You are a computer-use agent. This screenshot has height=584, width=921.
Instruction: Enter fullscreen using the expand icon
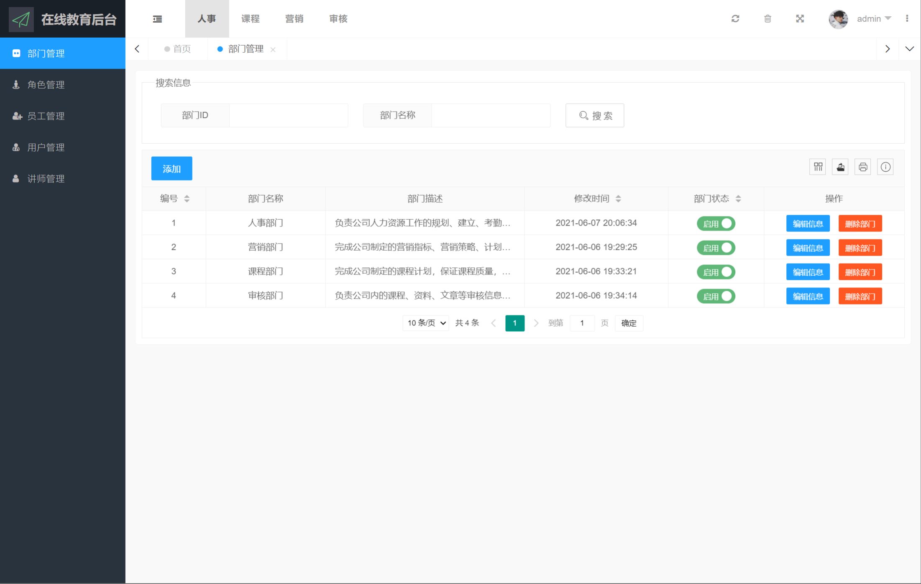point(800,19)
